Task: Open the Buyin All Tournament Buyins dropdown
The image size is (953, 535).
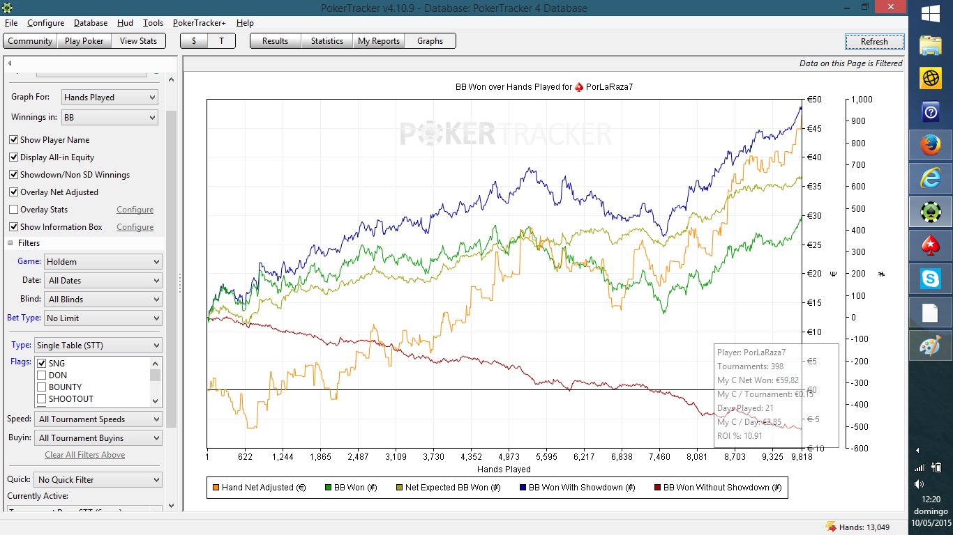Action: 98,438
